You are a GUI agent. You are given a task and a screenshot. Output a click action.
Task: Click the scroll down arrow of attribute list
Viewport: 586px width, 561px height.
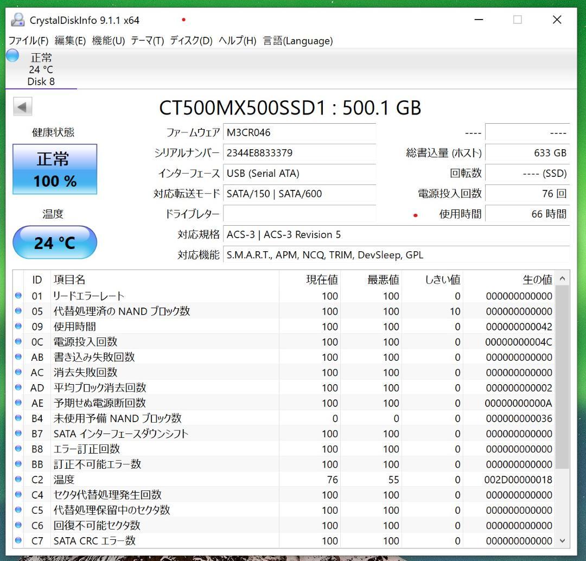click(563, 541)
